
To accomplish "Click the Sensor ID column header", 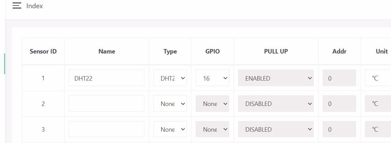I will (x=43, y=51).
